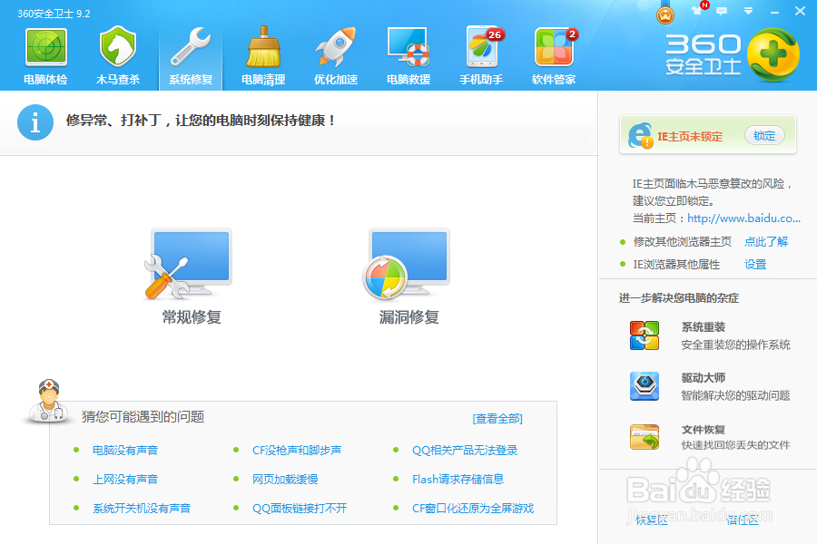The width and height of the screenshot is (817, 544).
Task: Click 查看全部 link
Action: click(497, 419)
